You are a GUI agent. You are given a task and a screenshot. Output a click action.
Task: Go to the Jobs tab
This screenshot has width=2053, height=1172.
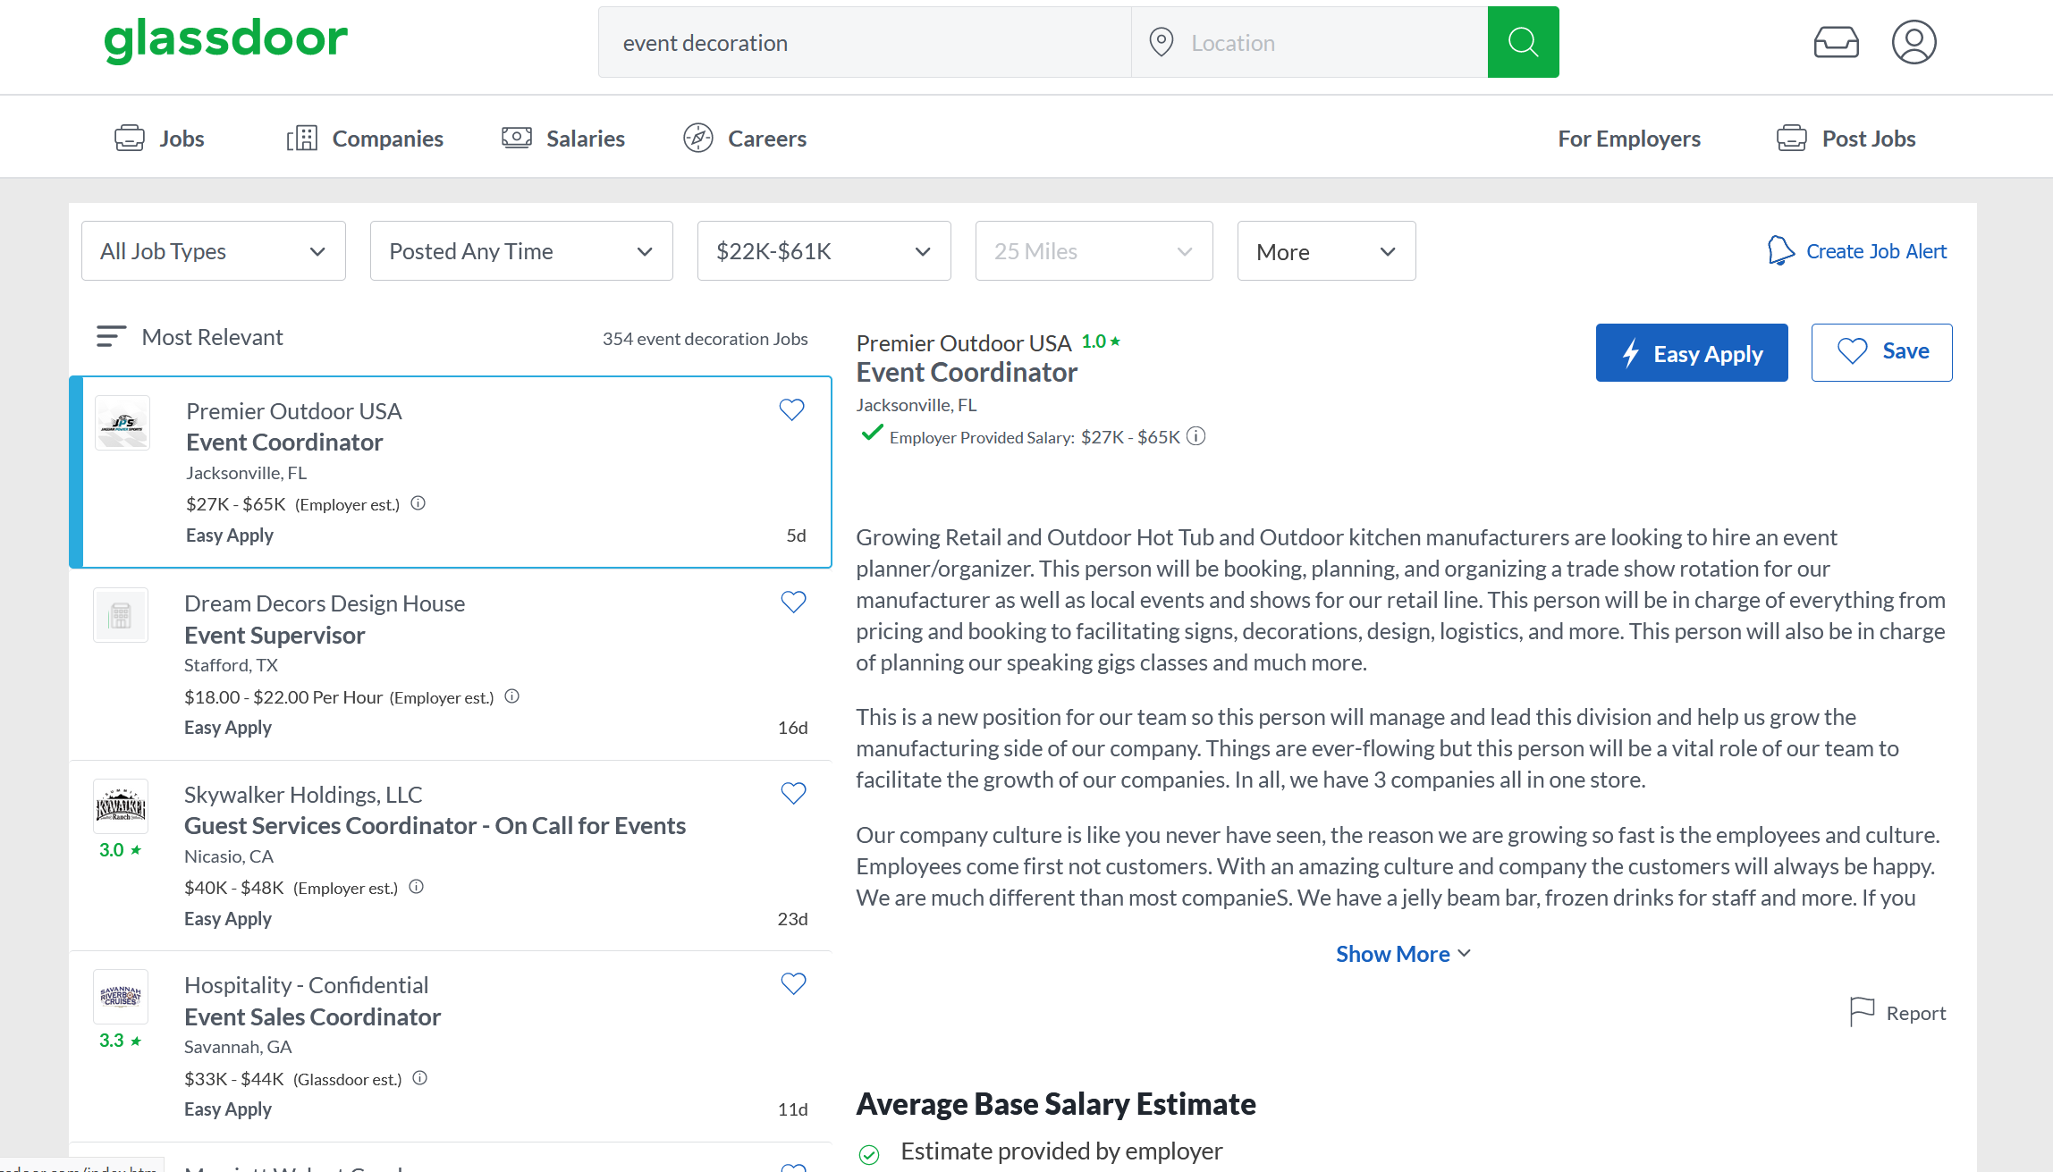click(x=159, y=139)
